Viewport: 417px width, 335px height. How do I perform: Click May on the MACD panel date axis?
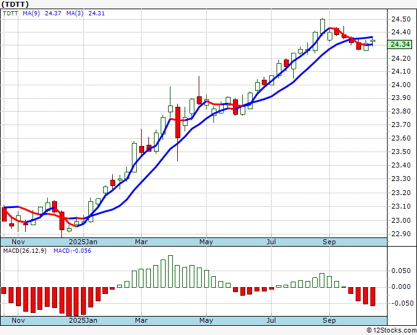206,321
